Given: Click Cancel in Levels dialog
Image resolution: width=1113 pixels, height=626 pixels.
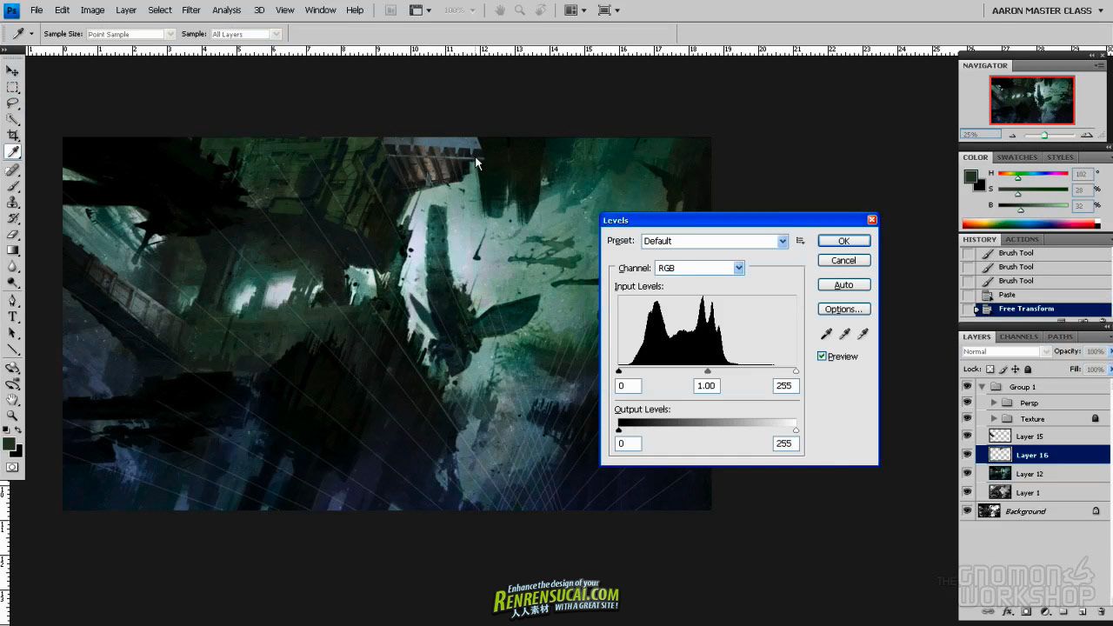Looking at the screenshot, I should pyautogui.click(x=843, y=260).
